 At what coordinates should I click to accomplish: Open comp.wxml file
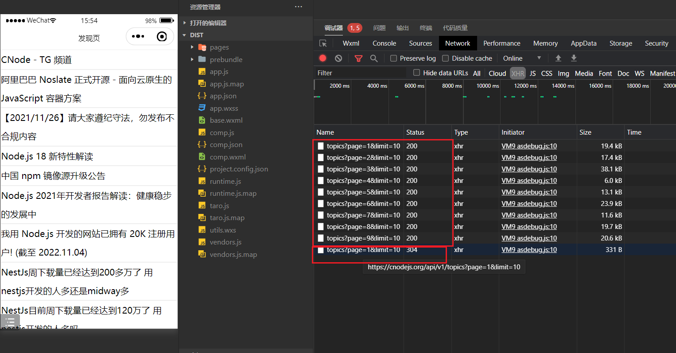tap(228, 157)
